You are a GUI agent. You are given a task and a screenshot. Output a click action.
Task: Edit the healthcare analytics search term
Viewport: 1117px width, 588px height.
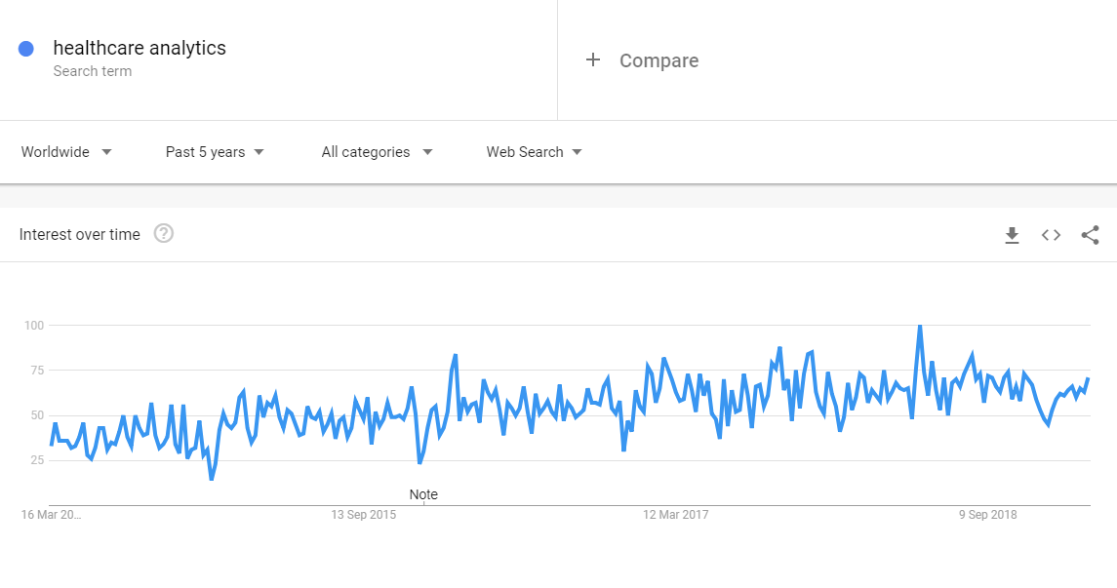tap(140, 48)
